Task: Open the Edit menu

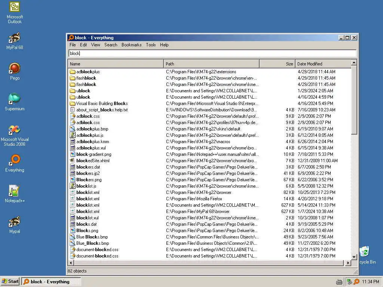Action: click(x=83, y=45)
